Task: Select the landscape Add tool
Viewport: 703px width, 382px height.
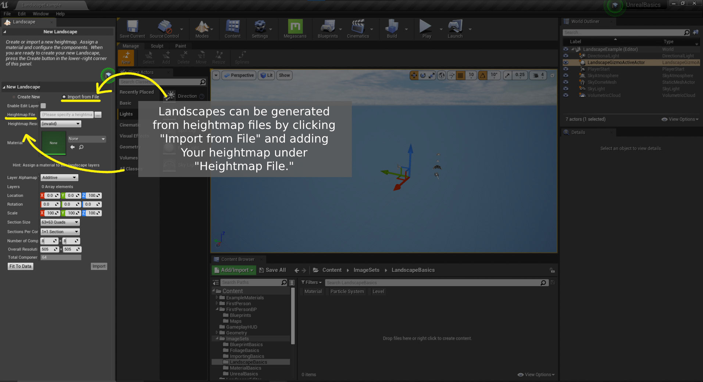Action: click(x=166, y=58)
